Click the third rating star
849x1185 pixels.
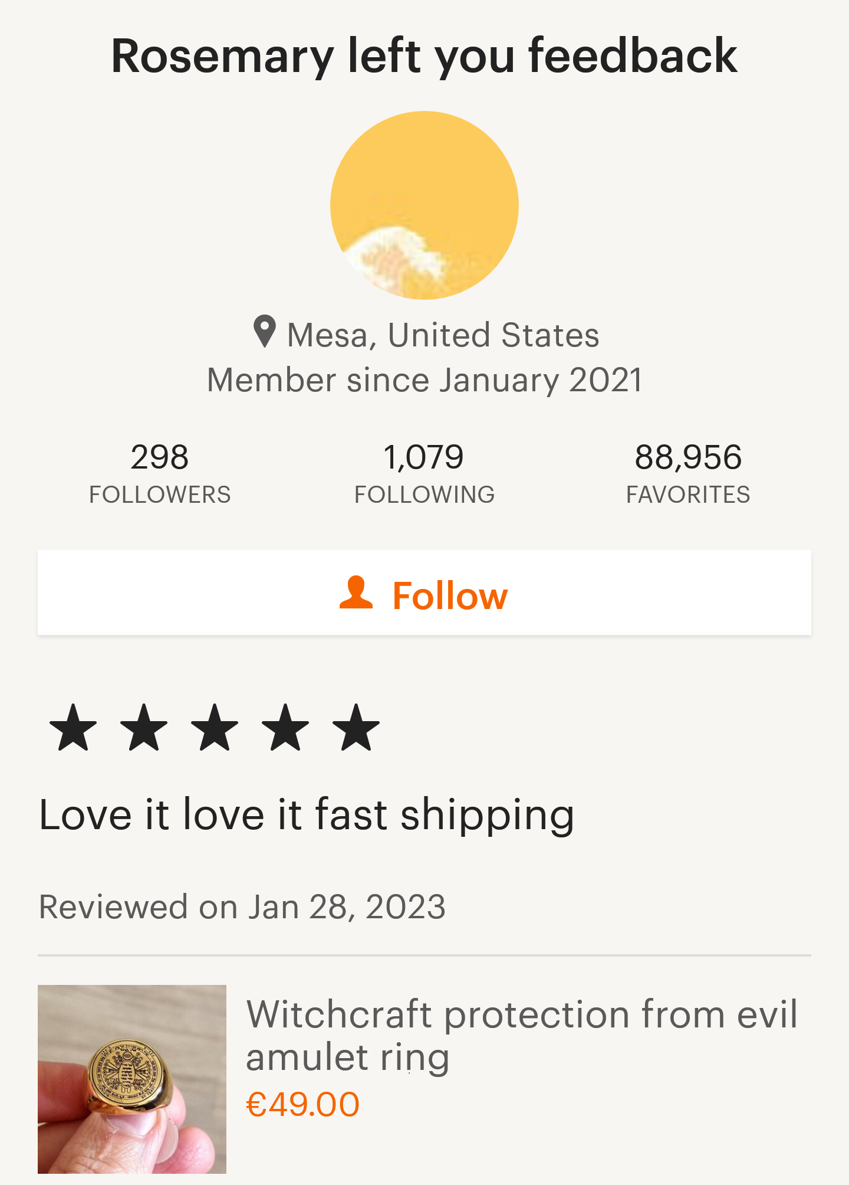click(x=215, y=727)
